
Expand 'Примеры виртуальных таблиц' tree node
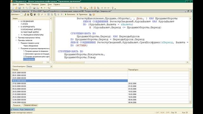16,38
